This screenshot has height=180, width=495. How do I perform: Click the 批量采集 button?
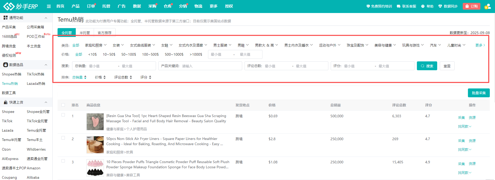pos(479,93)
